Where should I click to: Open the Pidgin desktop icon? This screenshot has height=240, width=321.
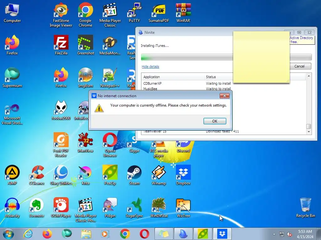pyautogui.click(x=110, y=208)
